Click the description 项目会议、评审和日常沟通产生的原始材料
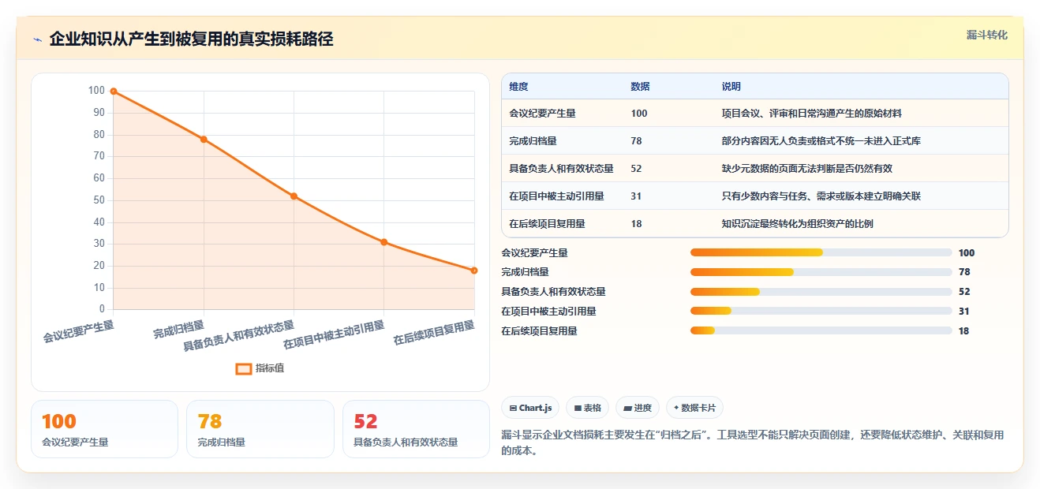Viewport: 1040px width, 489px height. coord(812,114)
